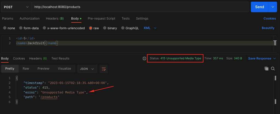Open the POST method dropdown
This screenshot has width=280, height=114.
(16, 7)
